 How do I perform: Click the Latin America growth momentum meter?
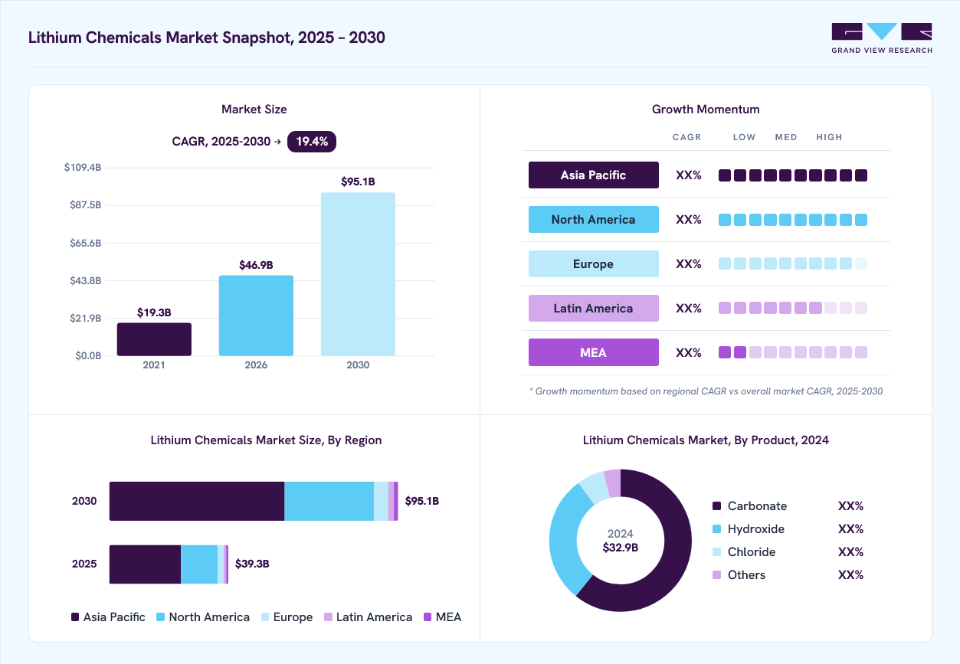pos(793,308)
